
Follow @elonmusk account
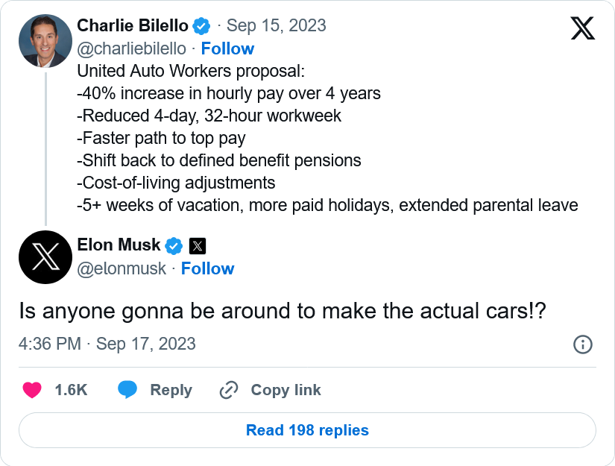tap(207, 268)
